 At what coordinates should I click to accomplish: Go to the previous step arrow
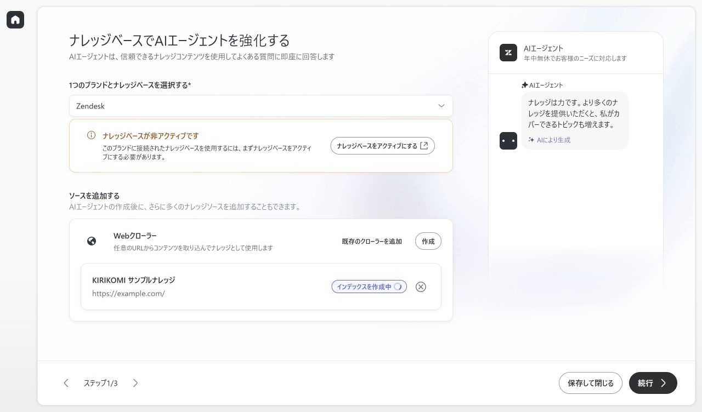[66, 383]
